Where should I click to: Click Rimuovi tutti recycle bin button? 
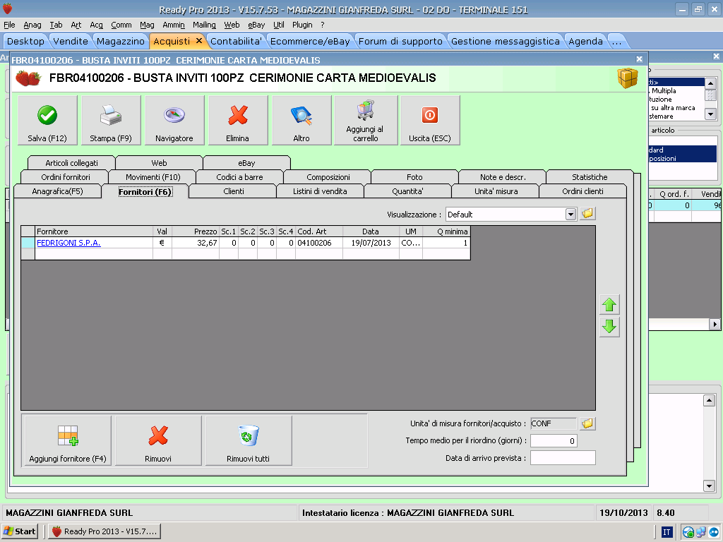248,440
